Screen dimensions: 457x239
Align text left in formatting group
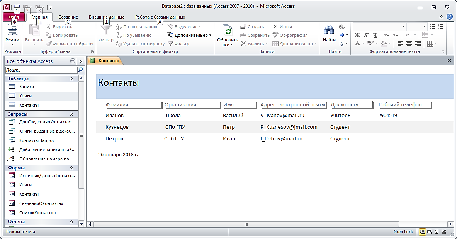[400, 43]
